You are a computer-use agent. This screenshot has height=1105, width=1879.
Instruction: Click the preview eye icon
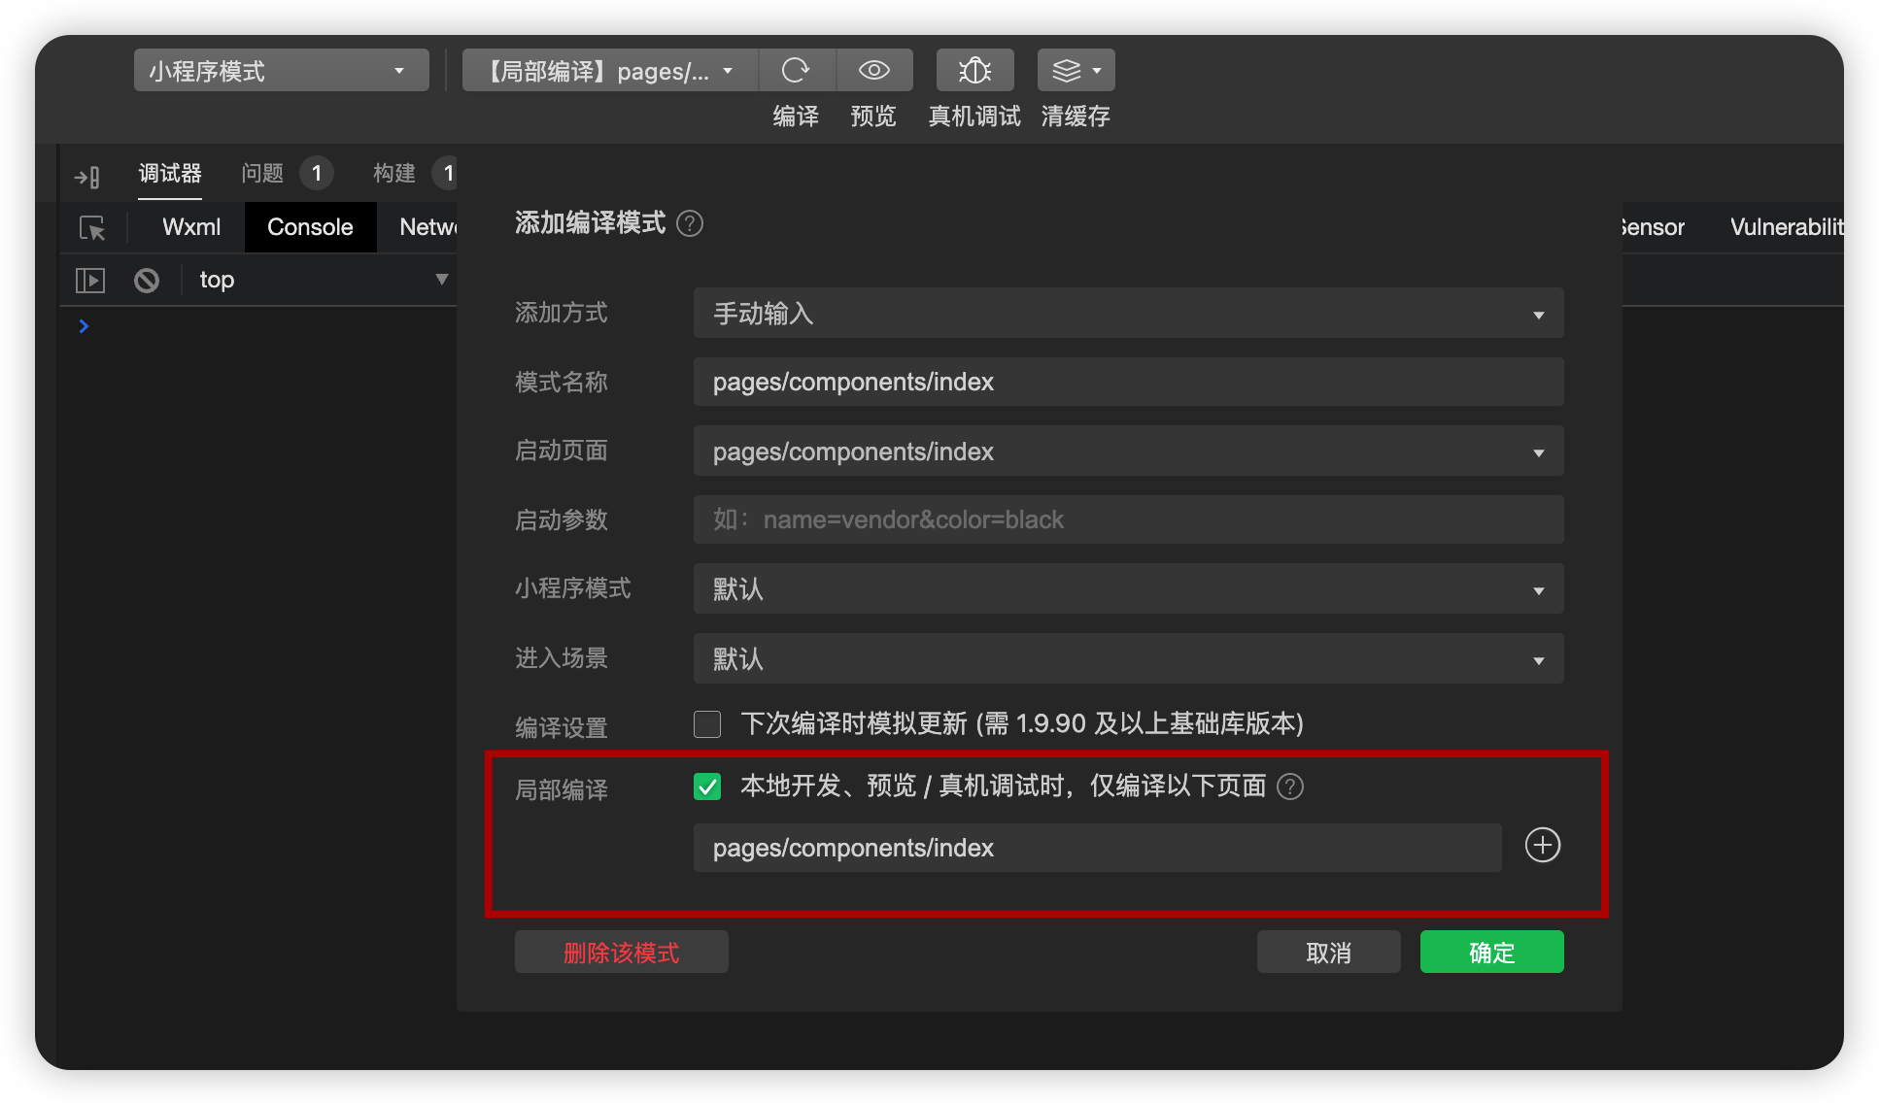coord(873,70)
